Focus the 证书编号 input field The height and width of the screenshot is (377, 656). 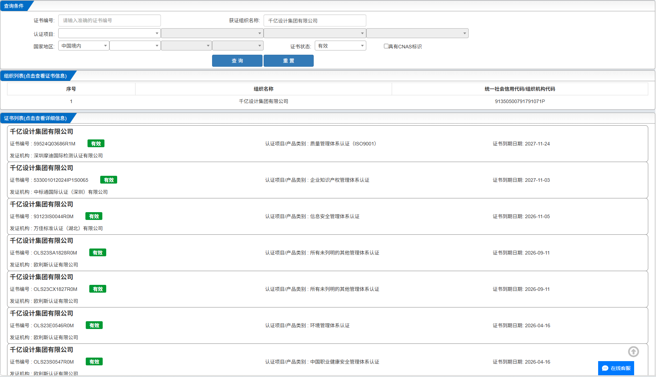tap(109, 20)
